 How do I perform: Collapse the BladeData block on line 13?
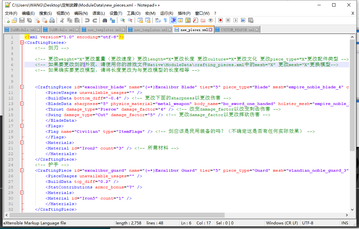pyautogui.click(x=22, y=104)
